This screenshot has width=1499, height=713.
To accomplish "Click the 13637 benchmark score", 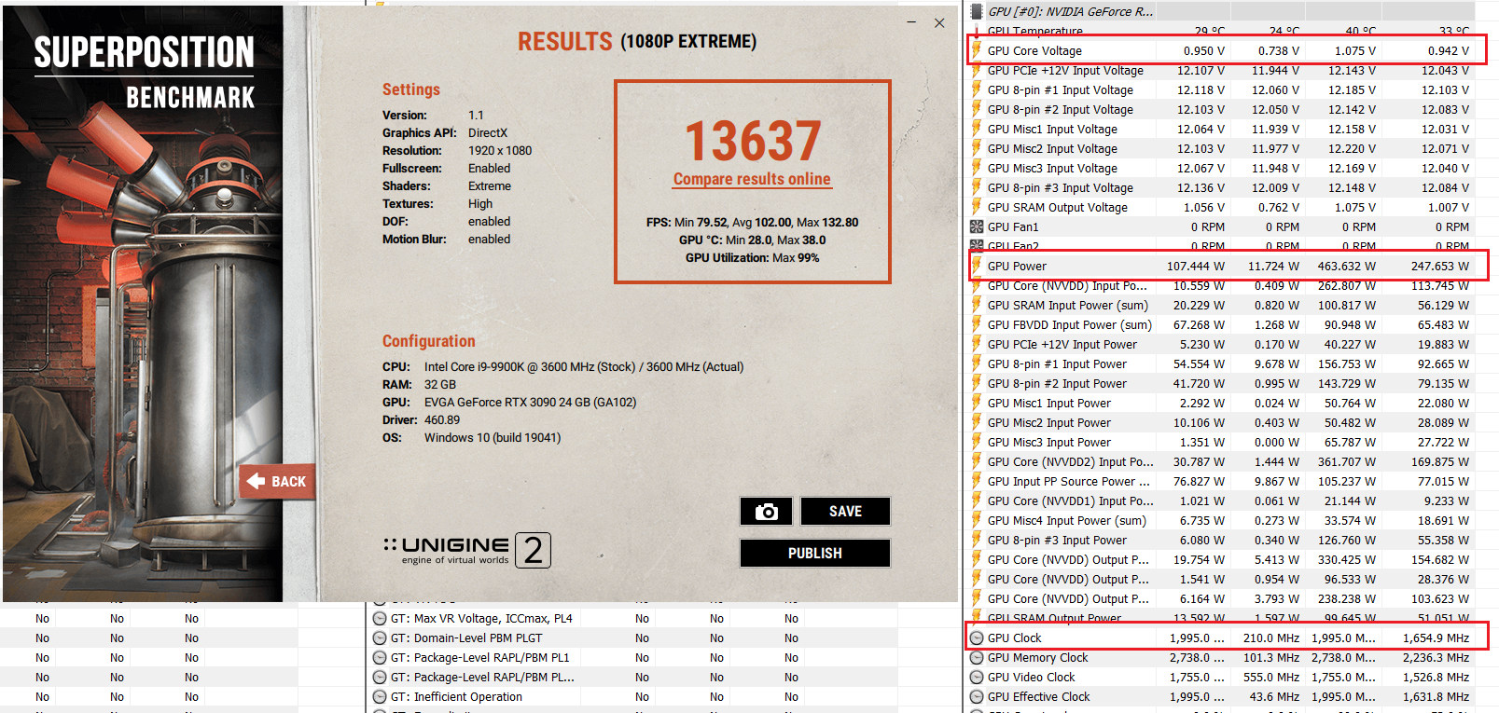I will 753,142.
